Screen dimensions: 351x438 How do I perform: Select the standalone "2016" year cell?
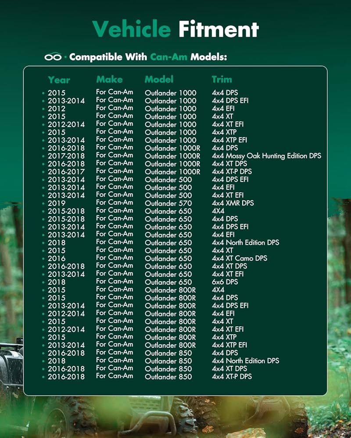[x=57, y=259]
